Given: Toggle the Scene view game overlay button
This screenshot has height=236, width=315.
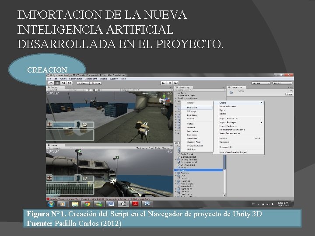Looking at the screenshot, I should [x=94, y=90].
